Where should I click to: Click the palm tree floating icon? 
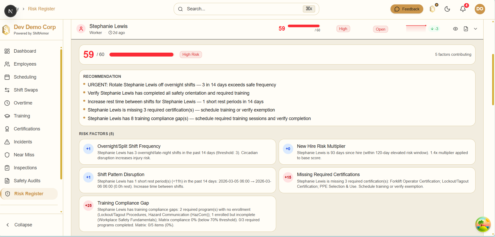tap(483, 224)
